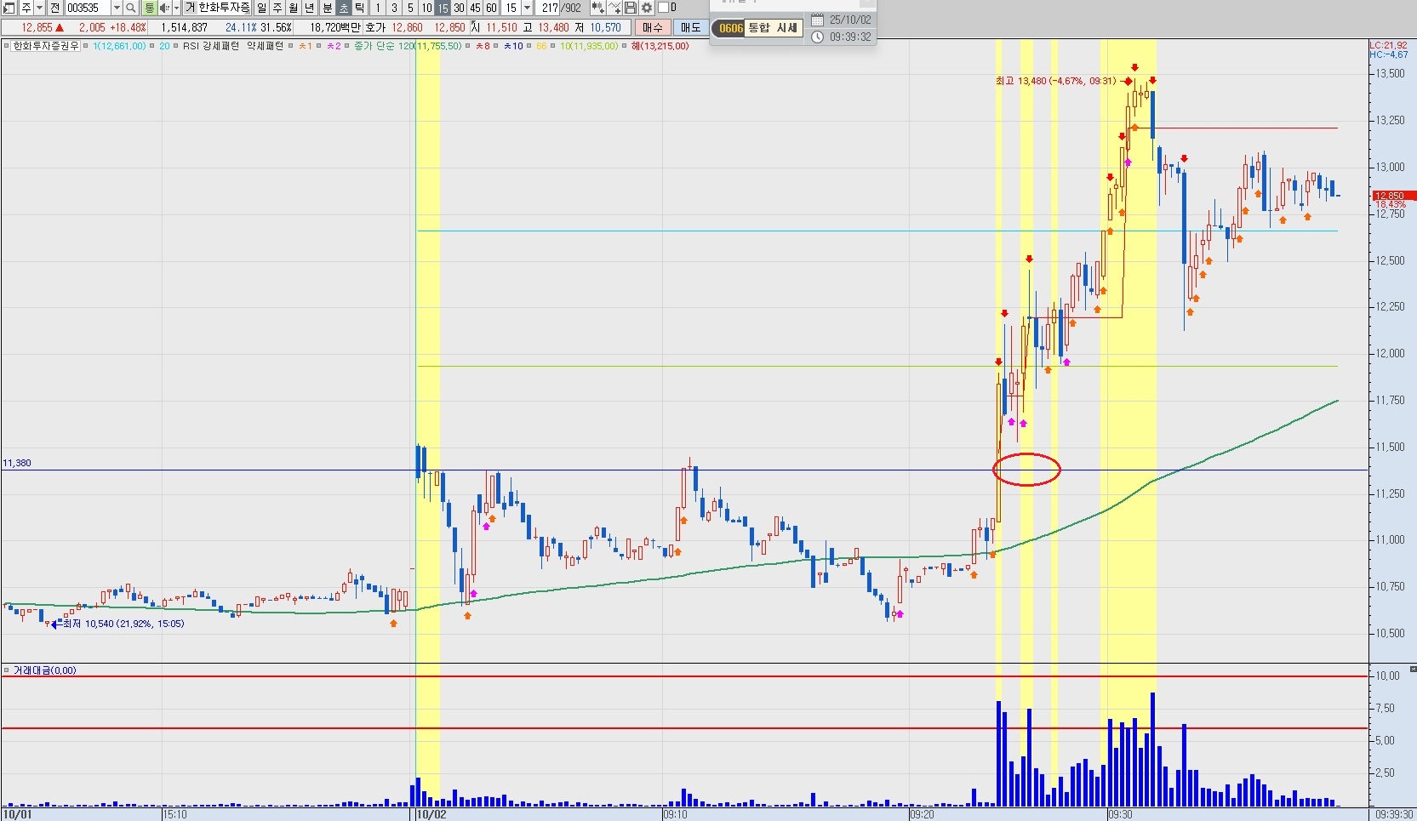1417x821 pixels.
Task: Set the interval to 5
Action: tap(411, 8)
